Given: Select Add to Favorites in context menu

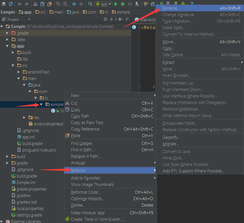Looking at the screenshot, I should tap(110, 178).
